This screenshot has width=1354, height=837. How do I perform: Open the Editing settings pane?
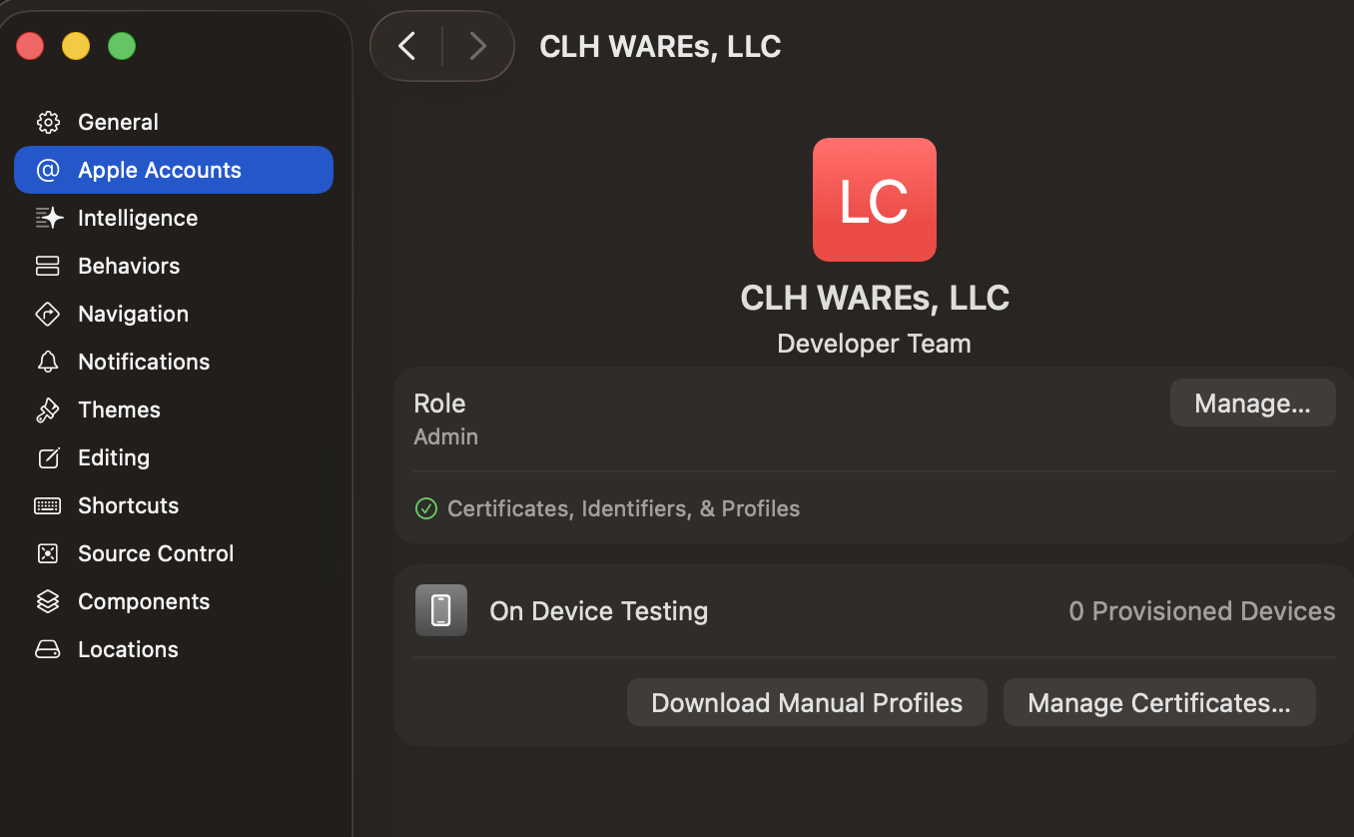click(113, 457)
